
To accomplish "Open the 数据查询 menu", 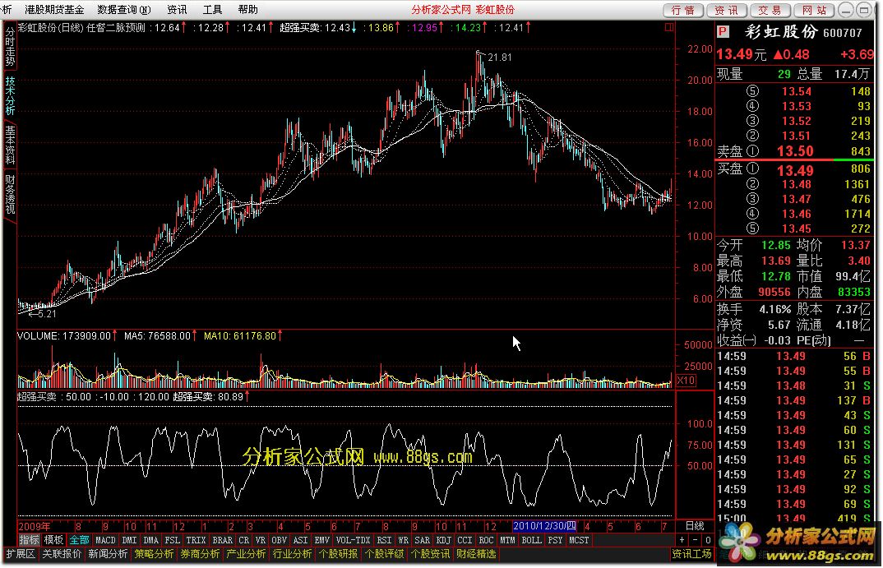I will click(x=124, y=10).
